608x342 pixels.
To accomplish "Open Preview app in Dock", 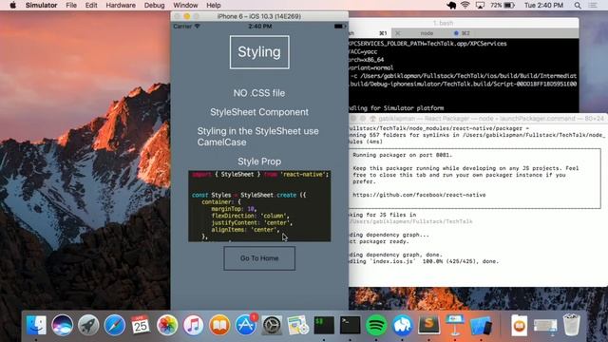I will (x=297, y=325).
